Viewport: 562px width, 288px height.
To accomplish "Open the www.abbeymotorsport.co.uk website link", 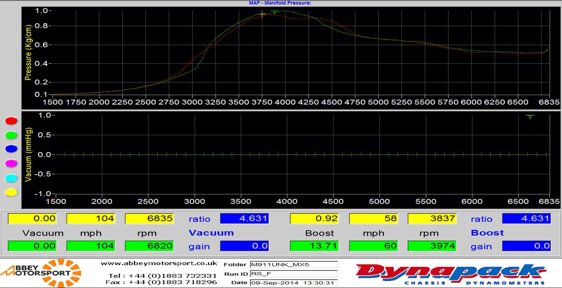I will click(159, 264).
